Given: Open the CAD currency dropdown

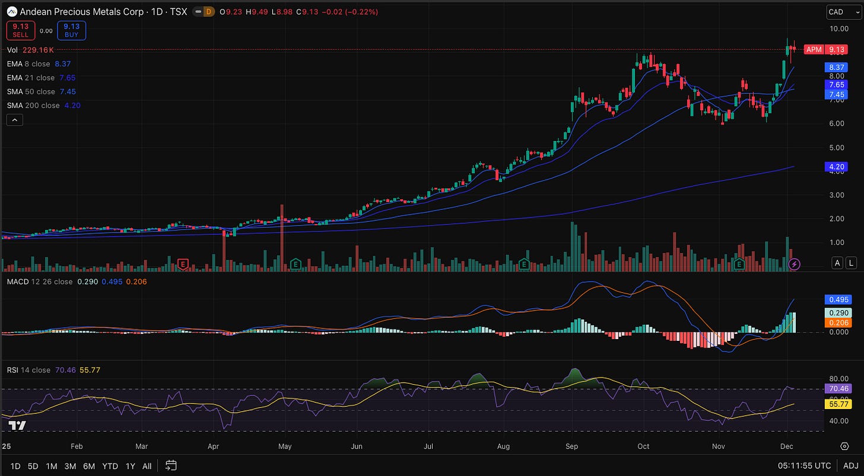Looking at the screenshot, I should pos(843,12).
